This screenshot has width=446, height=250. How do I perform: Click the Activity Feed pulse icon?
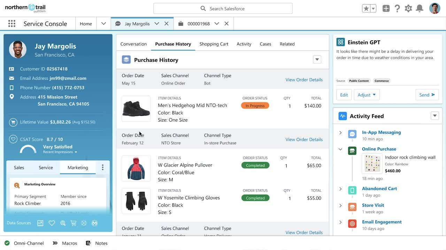(343, 116)
